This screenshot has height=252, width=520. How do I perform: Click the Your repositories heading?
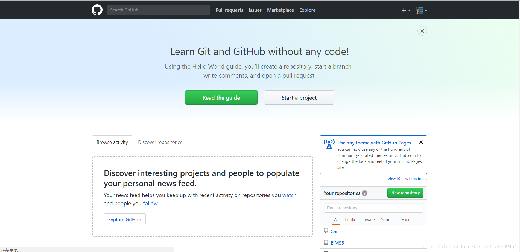tap(342, 193)
